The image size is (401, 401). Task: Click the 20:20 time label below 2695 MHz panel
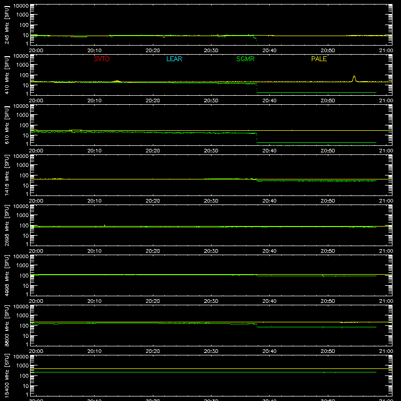pyautogui.click(x=153, y=251)
